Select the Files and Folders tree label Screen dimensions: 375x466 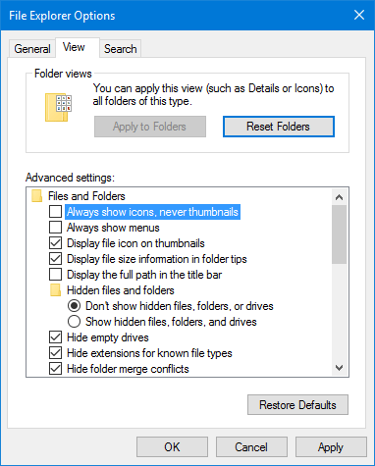click(x=86, y=196)
